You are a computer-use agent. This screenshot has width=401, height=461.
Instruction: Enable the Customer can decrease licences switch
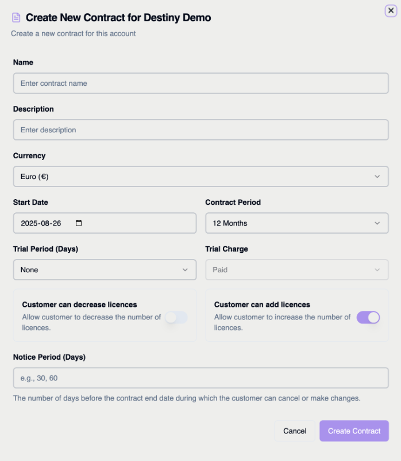pyautogui.click(x=176, y=318)
